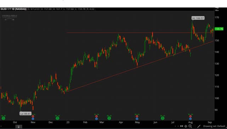
Task: Select the rising red trendline
Action: [140, 67]
